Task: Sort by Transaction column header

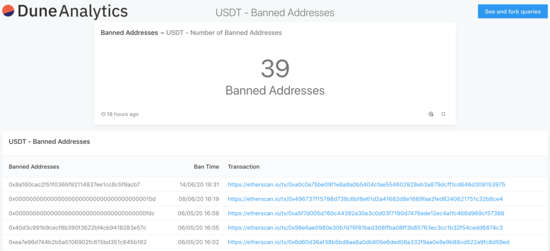Action: pyautogui.click(x=244, y=167)
